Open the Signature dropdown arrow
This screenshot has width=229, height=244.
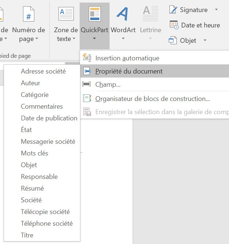click(216, 10)
